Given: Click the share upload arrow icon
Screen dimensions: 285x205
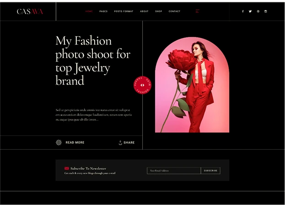Looking at the screenshot, I should (120, 143).
